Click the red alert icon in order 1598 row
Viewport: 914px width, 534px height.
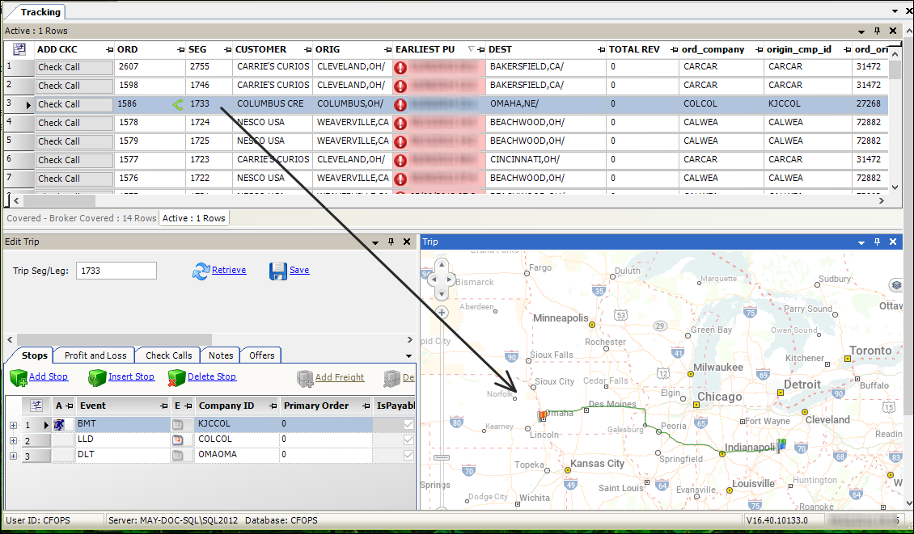400,86
